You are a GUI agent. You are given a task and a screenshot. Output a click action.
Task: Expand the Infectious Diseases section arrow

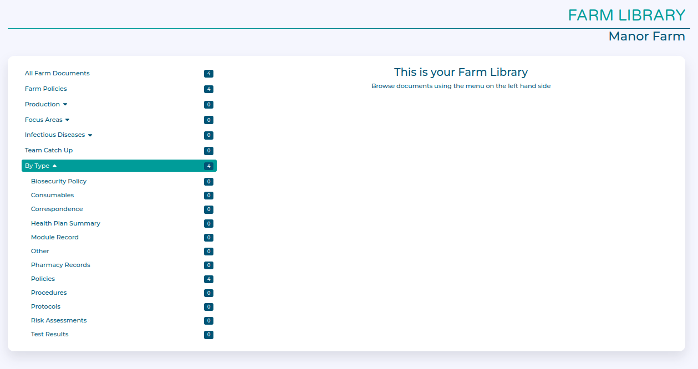coord(90,135)
